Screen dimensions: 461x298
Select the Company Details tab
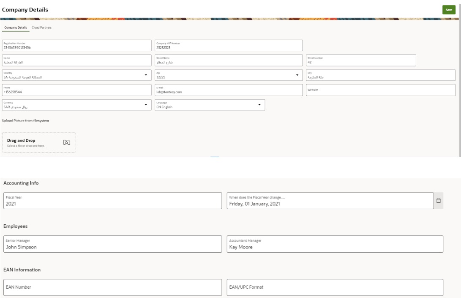point(16,28)
